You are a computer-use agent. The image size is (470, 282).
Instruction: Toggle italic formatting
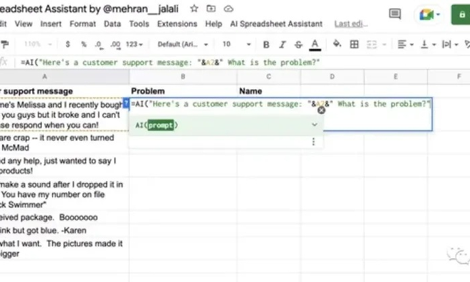point(282,45)
